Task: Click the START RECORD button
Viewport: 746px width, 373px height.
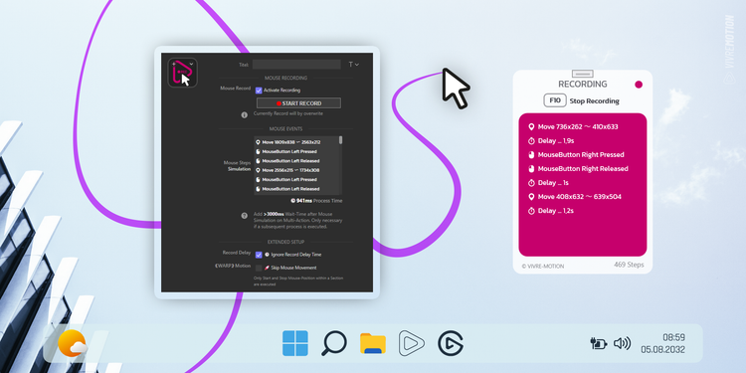Action: [298, 103]
